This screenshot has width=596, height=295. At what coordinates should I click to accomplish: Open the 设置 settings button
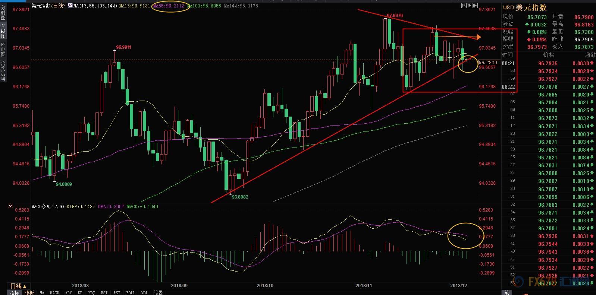(158, 292)
